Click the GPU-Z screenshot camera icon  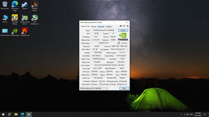[x=121, y=26]
